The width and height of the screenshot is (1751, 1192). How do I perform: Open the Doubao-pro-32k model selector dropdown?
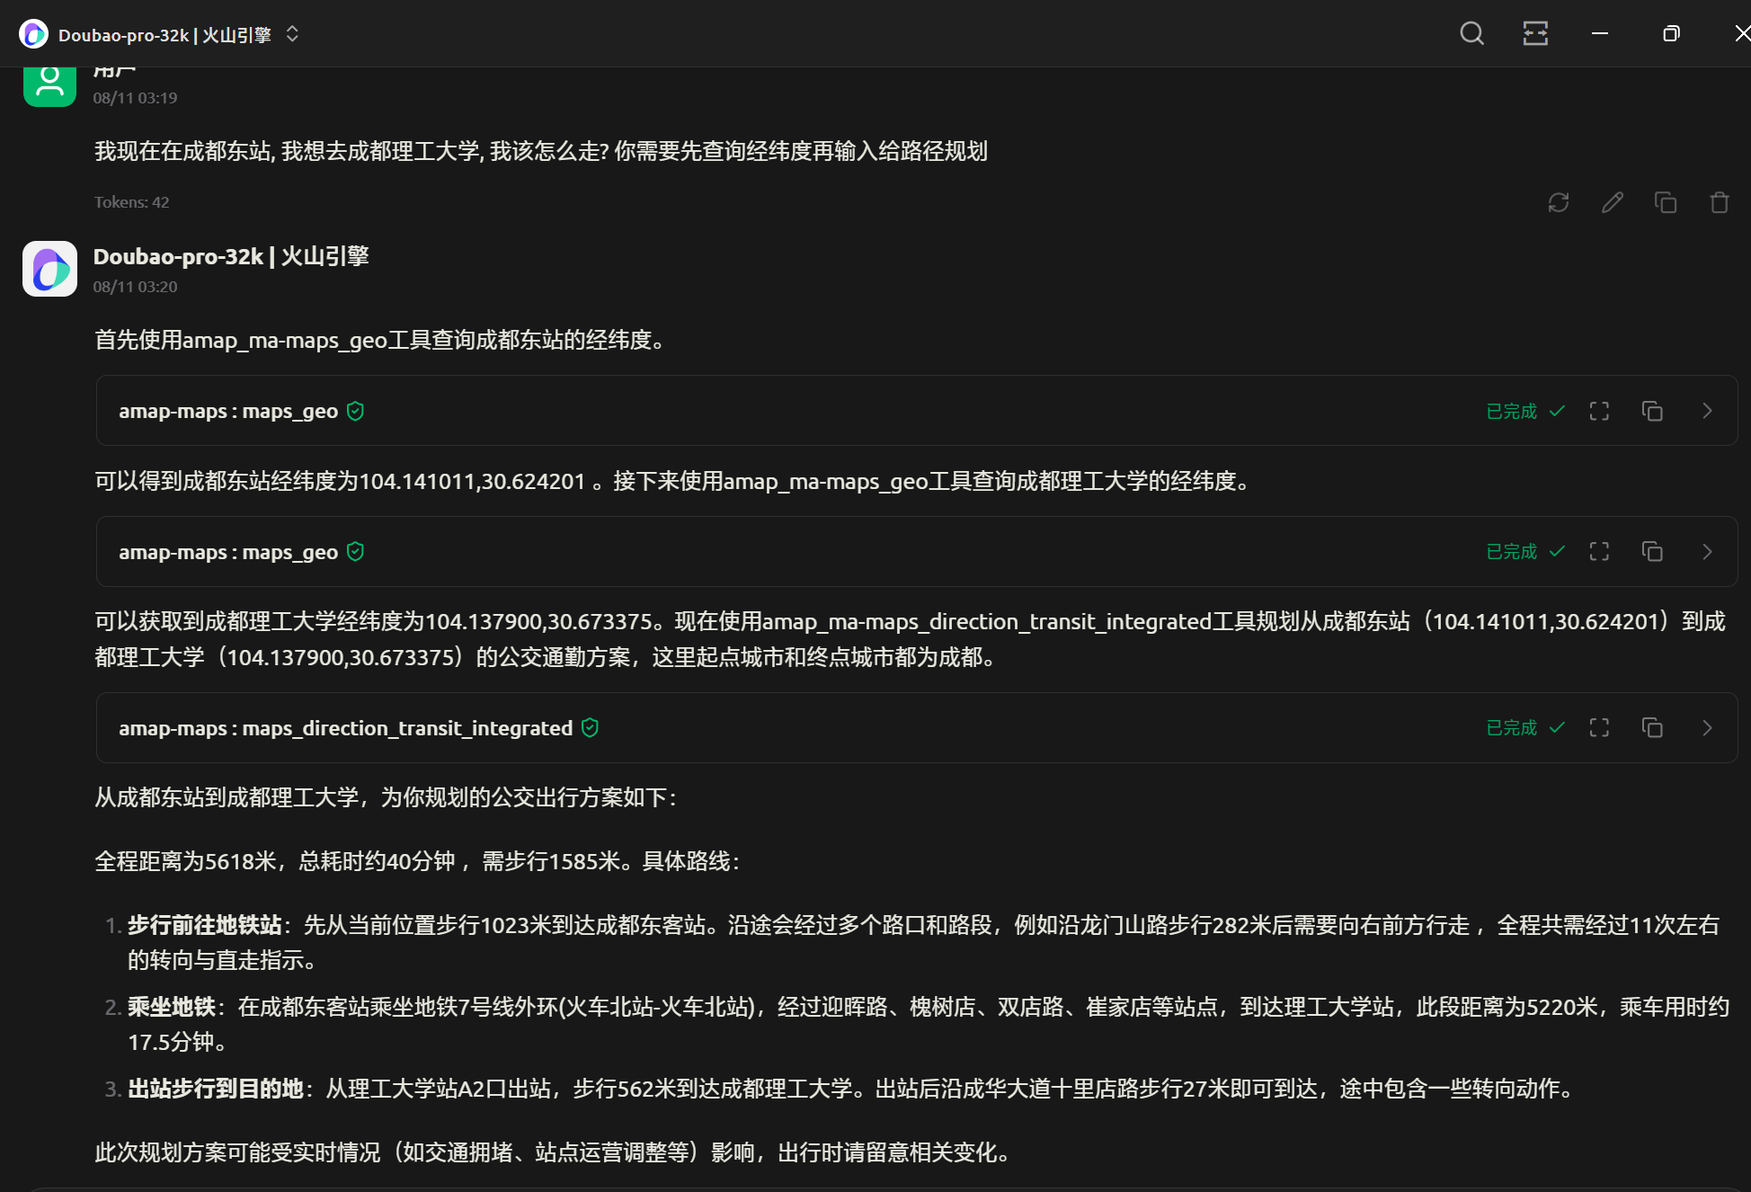[292, 34]
